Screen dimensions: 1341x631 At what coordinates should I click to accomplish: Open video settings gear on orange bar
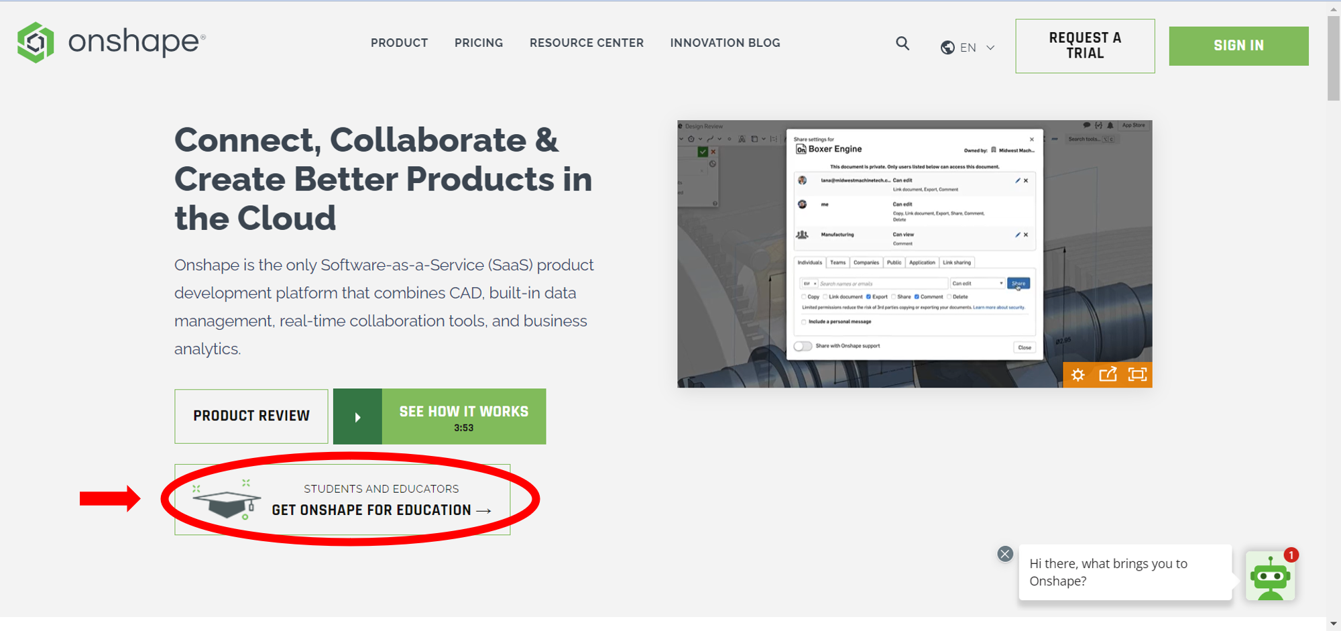tap(1077, 374)
